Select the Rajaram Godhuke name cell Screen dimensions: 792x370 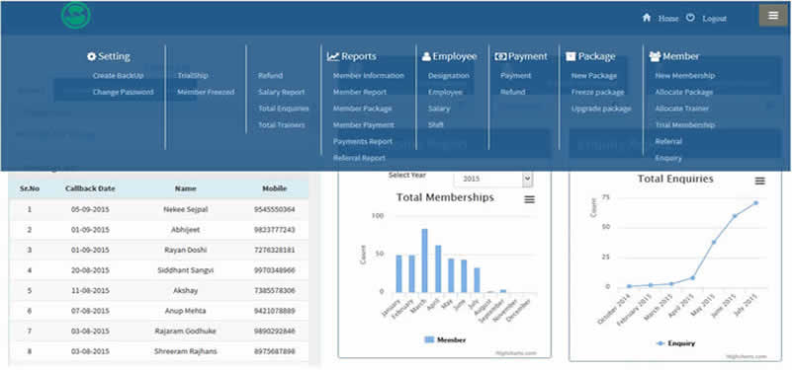coord(185,332)
